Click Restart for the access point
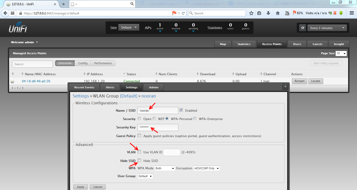The width and height of the screenshot is (357, 190). coord(299,81)
